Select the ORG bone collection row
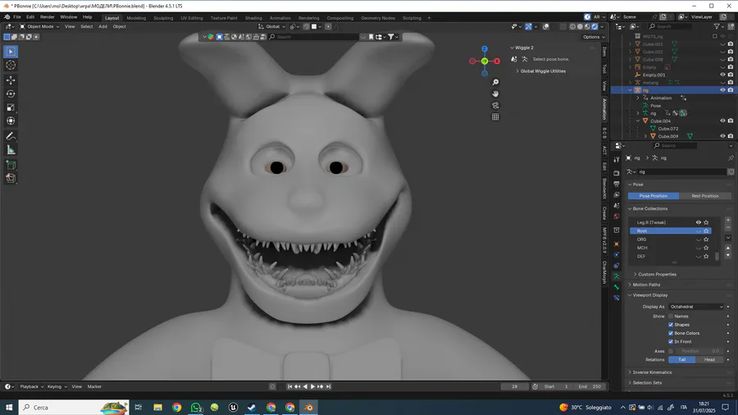Screen dimensions: 738x415 [670, 239]
